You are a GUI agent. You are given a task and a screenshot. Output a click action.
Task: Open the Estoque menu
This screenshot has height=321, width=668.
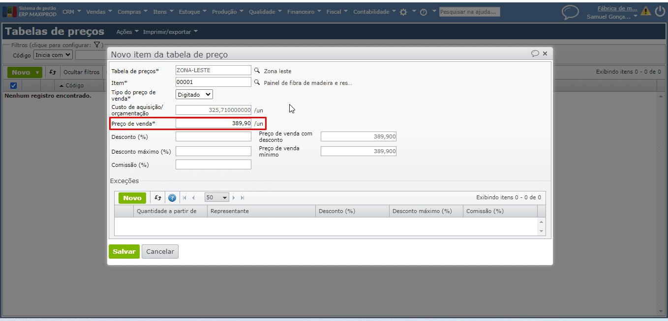[x=192, y=12]
